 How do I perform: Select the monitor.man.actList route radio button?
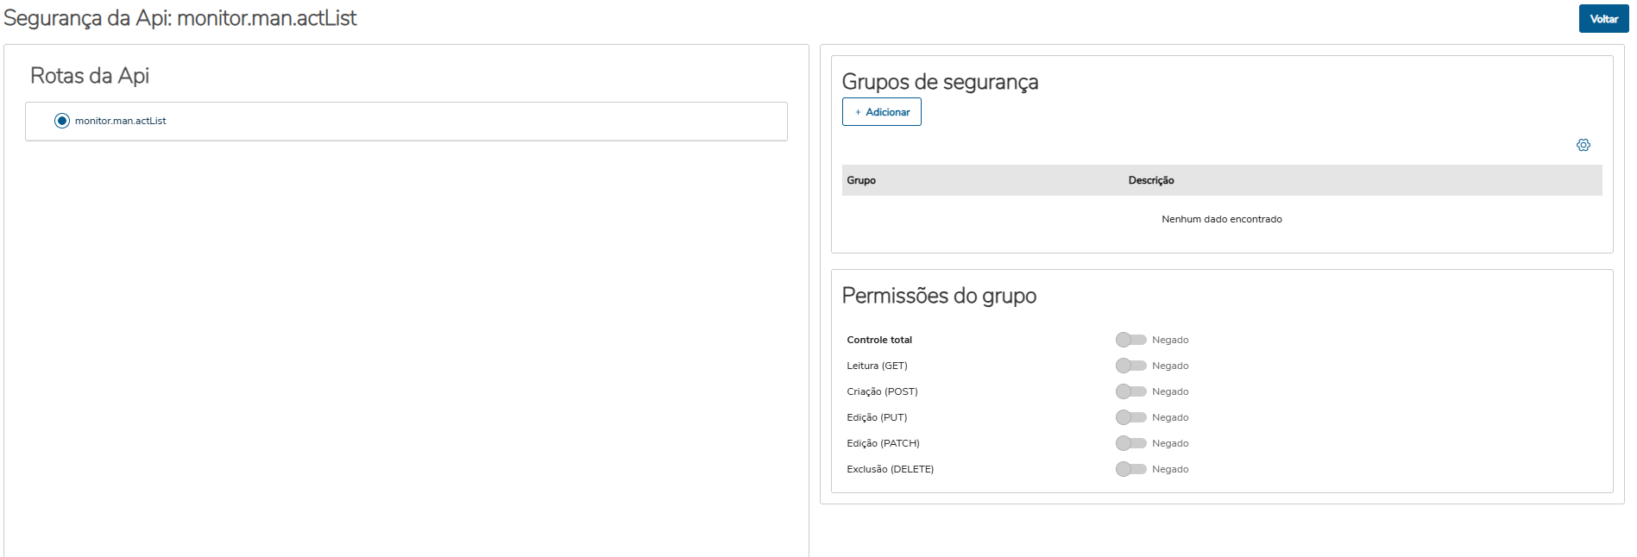click(x=62, y=121)
